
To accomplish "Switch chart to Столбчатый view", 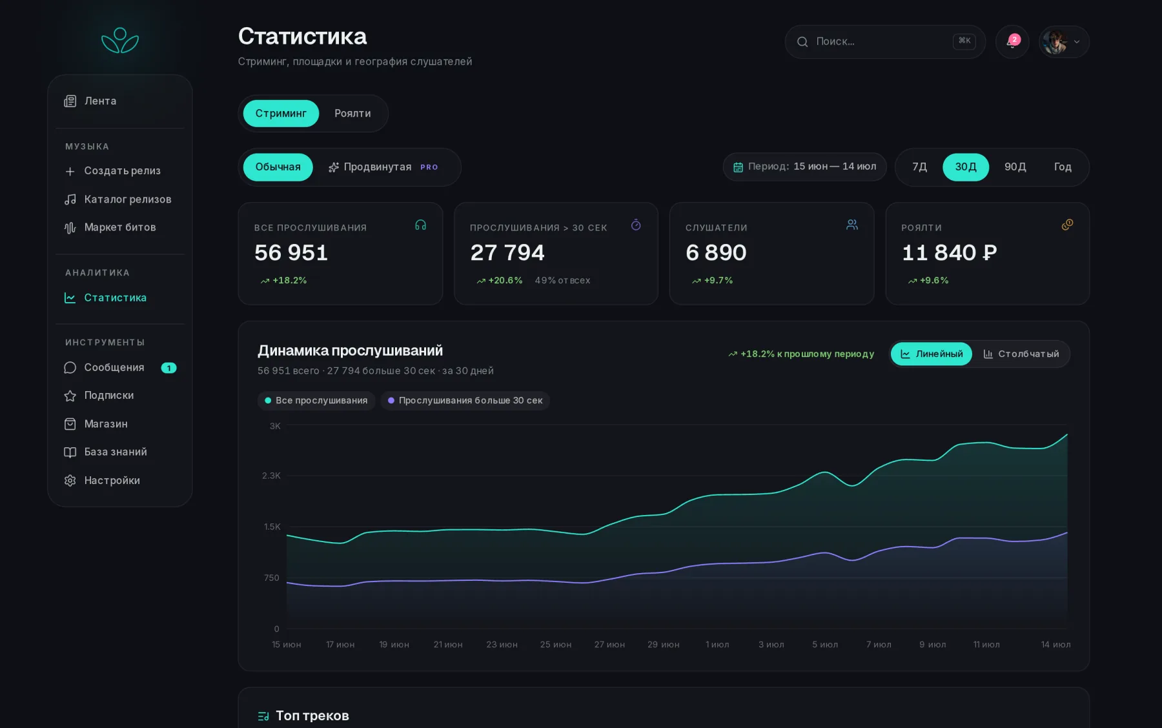I will [x=1021, y=354].
